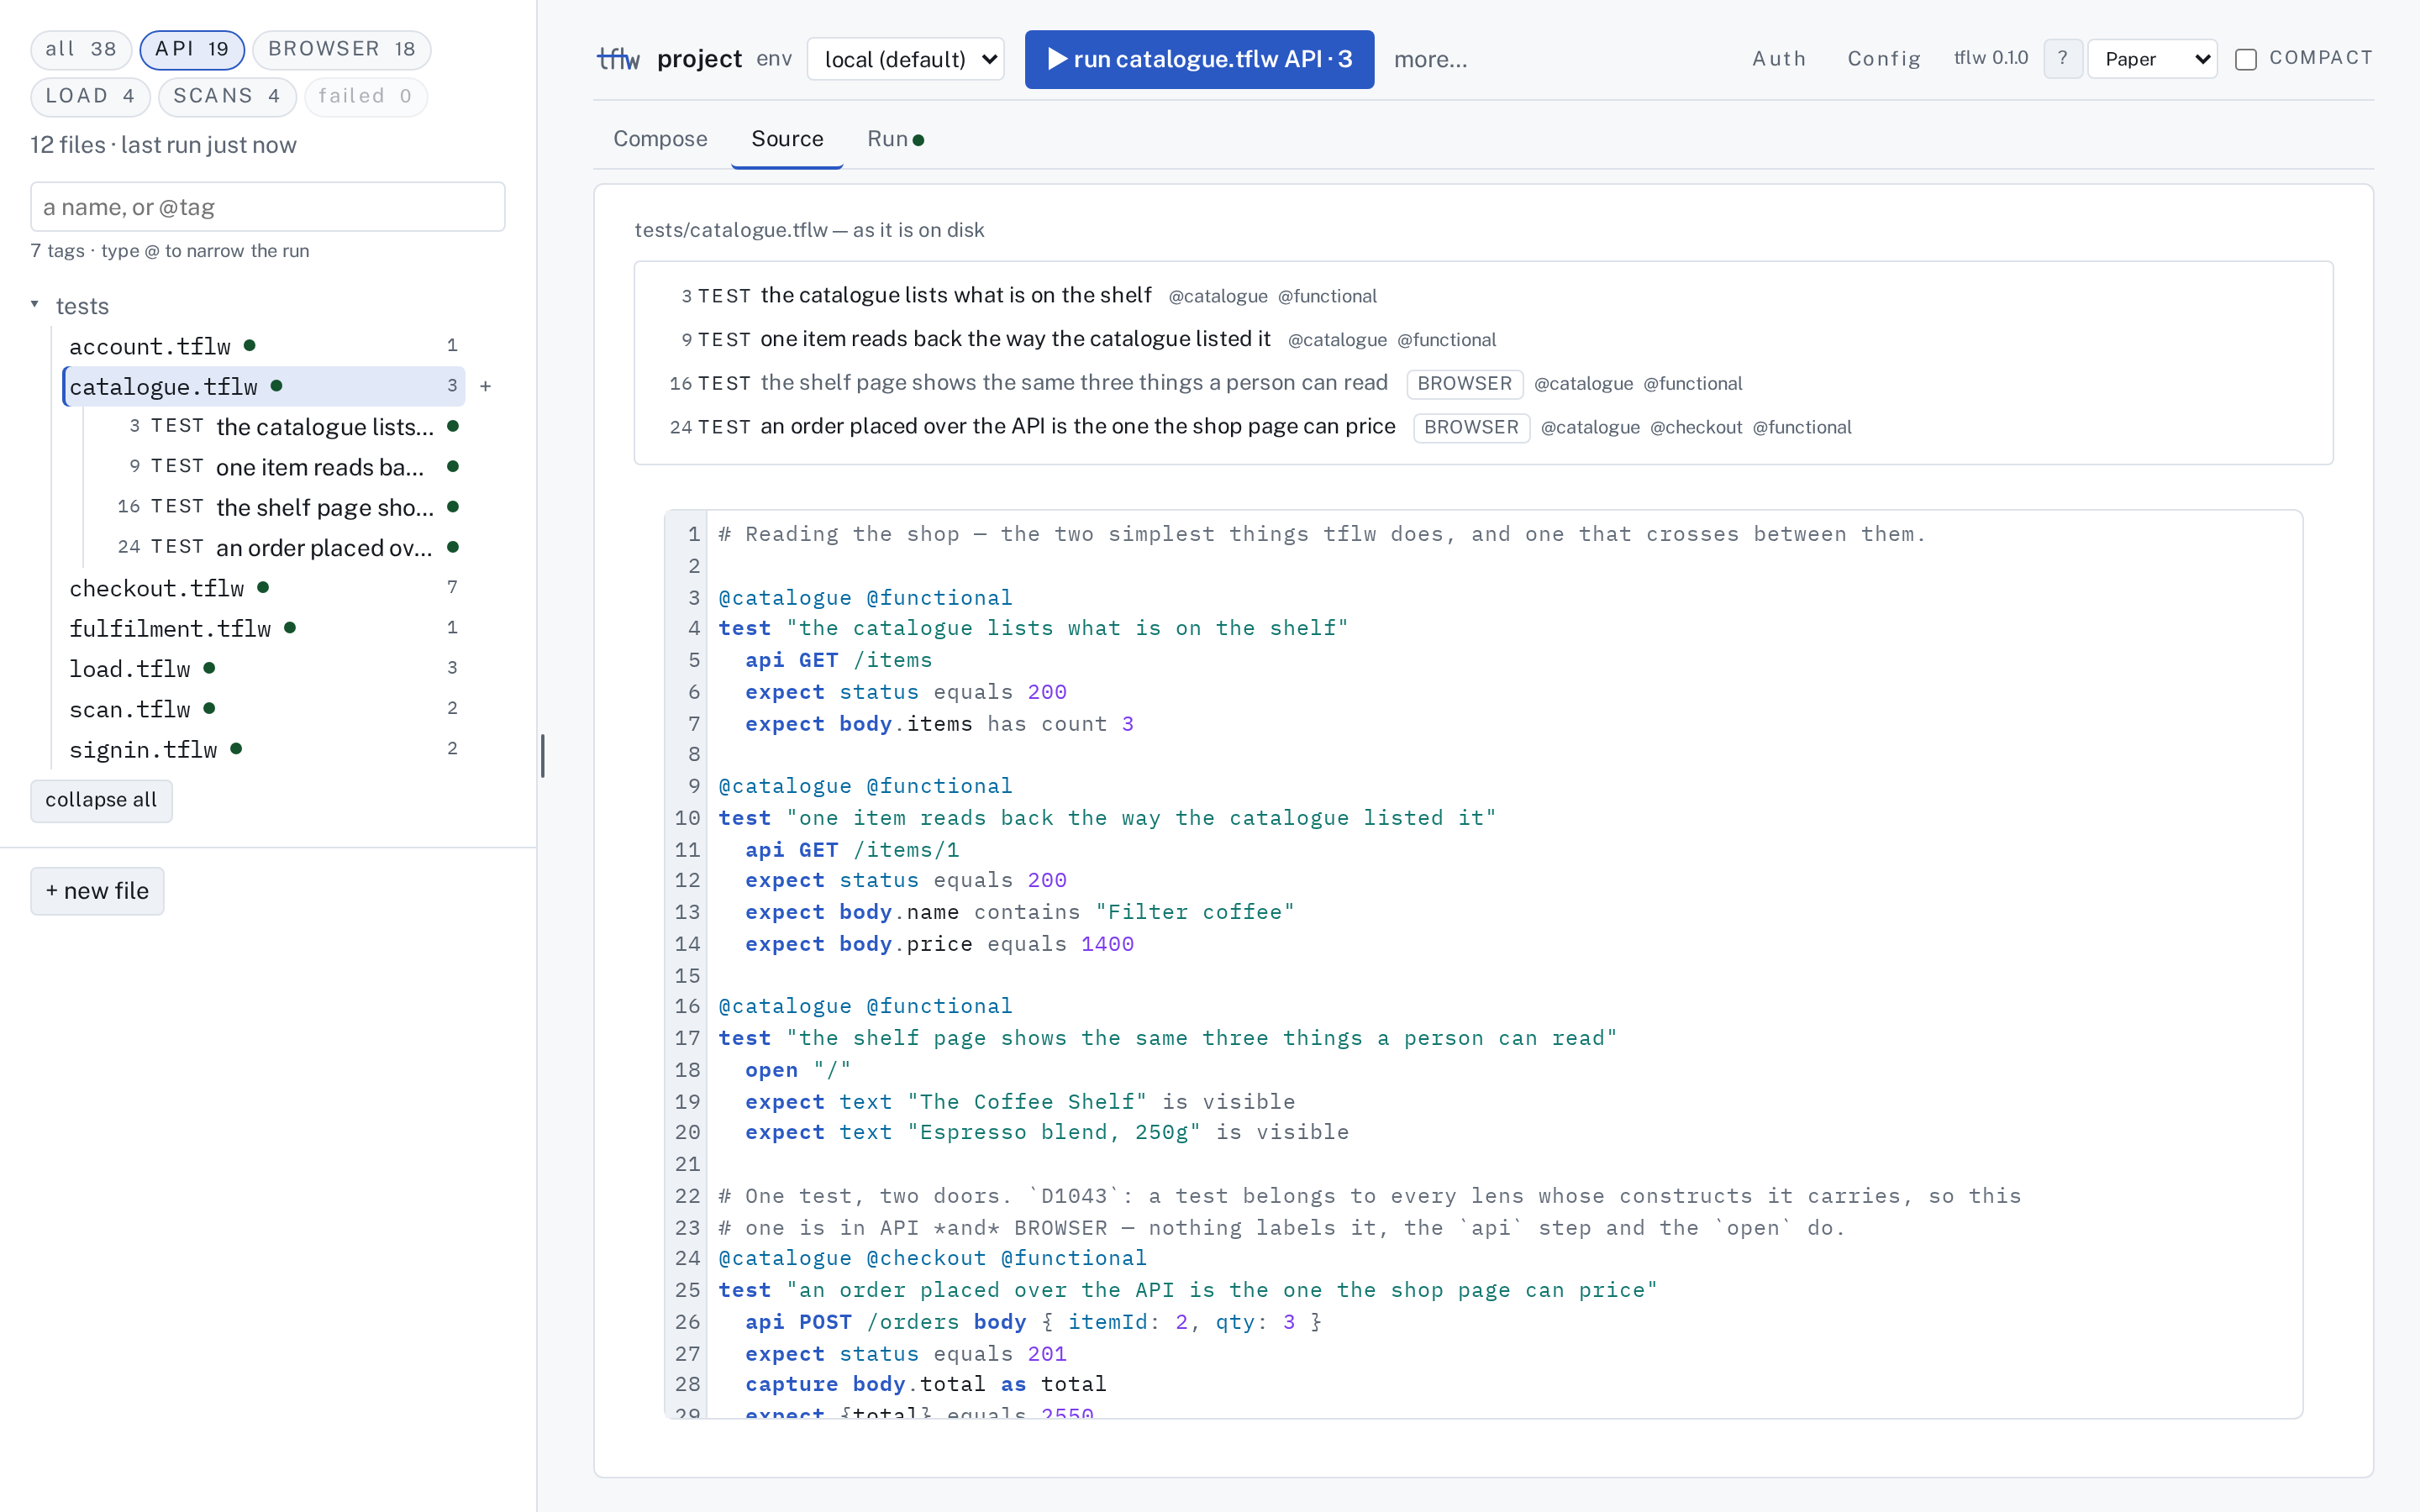Open the more... menu

pyautogui.click(x=1430, y=59)
